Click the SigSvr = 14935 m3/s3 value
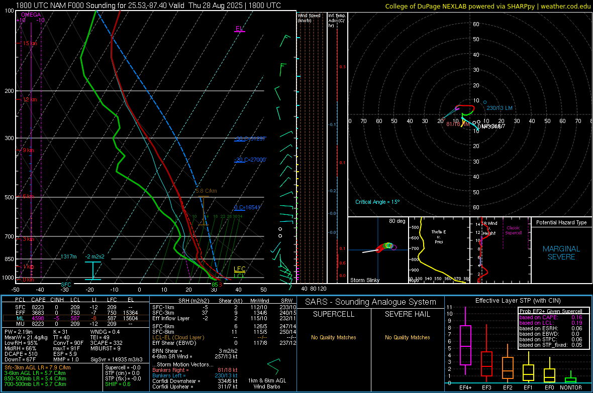 117,359
